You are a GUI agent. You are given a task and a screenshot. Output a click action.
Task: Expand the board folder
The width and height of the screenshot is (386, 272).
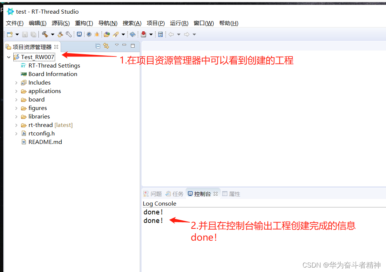point(16,100)
